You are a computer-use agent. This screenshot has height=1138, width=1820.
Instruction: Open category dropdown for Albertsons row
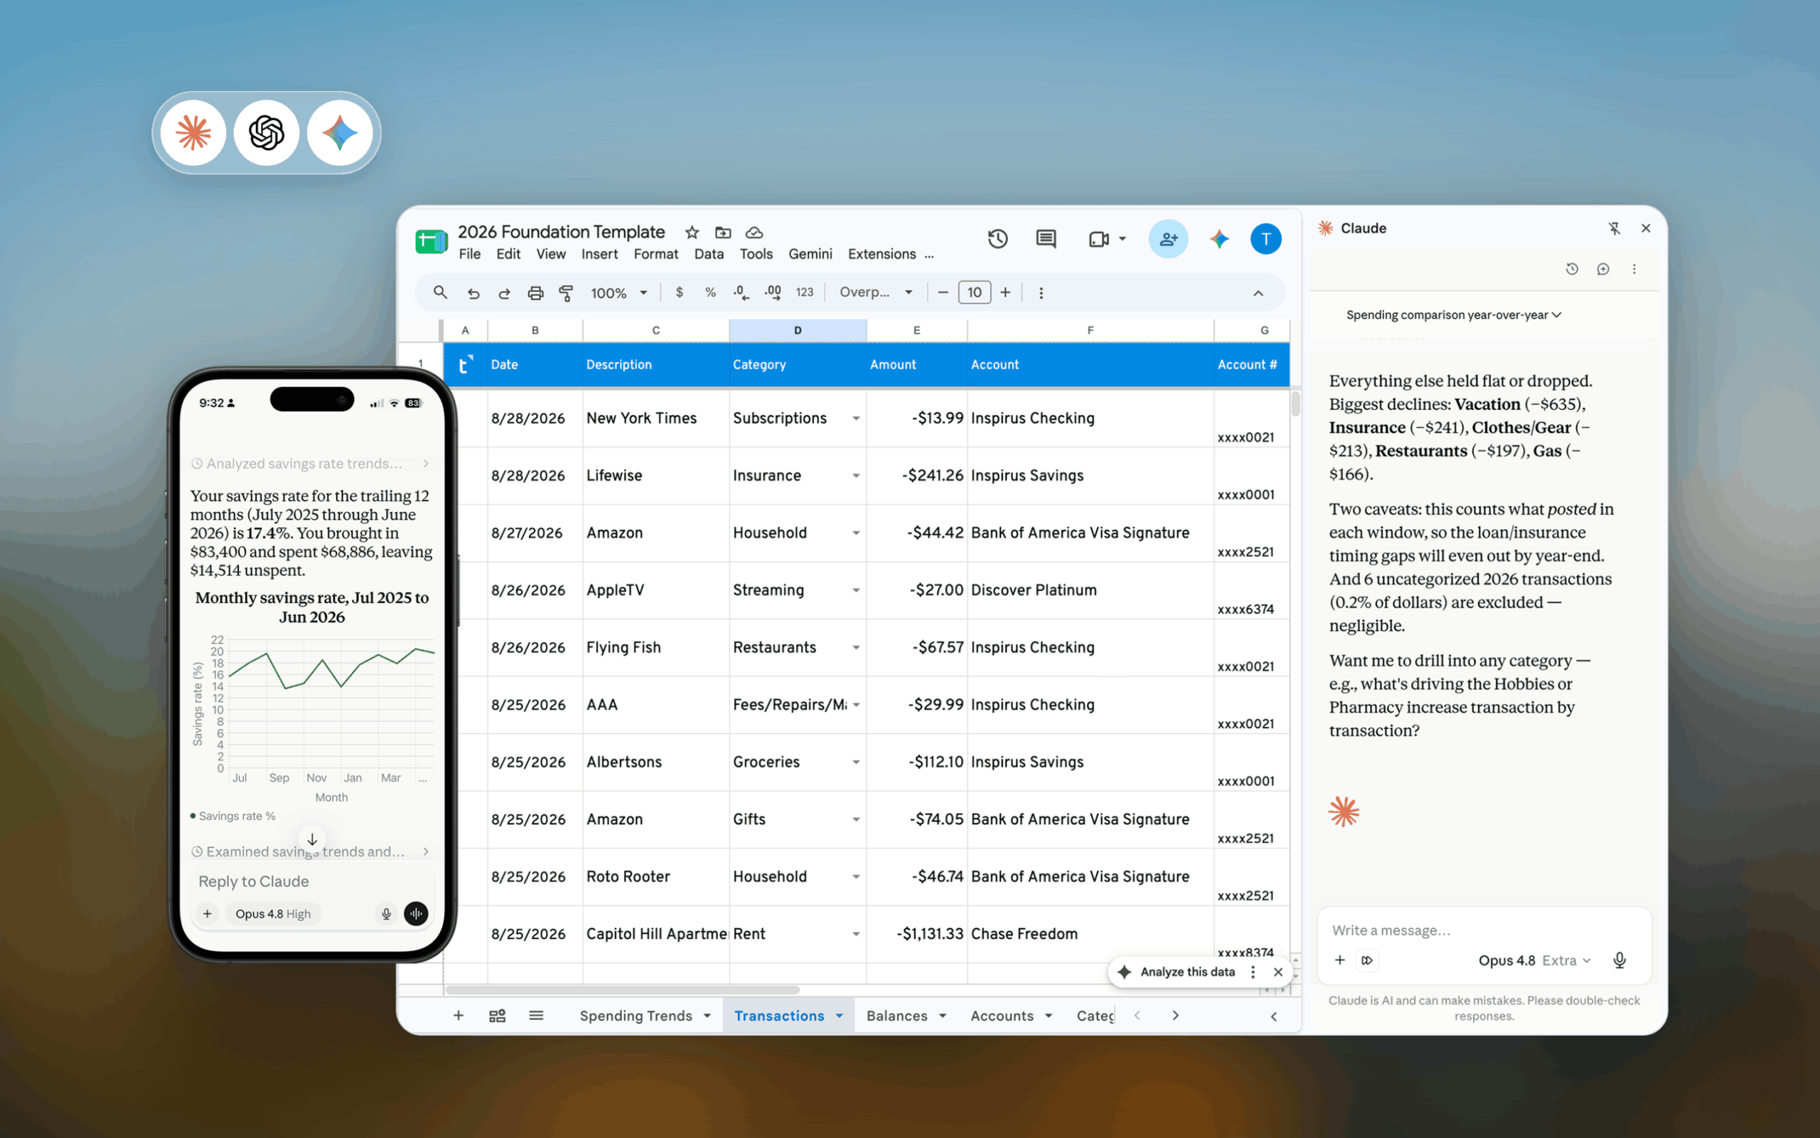856,762
